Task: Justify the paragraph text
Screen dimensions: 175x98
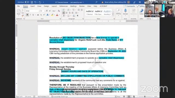Action: 72,13
